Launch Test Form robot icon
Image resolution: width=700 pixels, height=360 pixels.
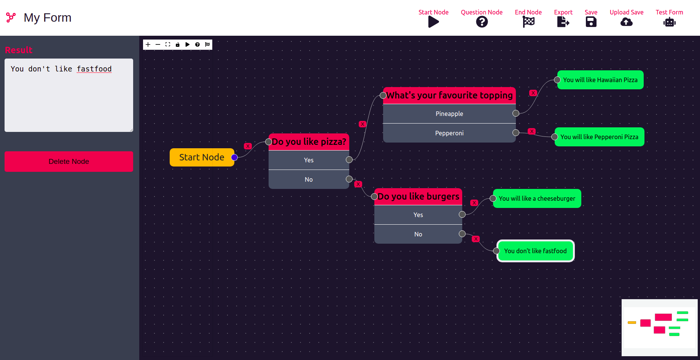669,22
